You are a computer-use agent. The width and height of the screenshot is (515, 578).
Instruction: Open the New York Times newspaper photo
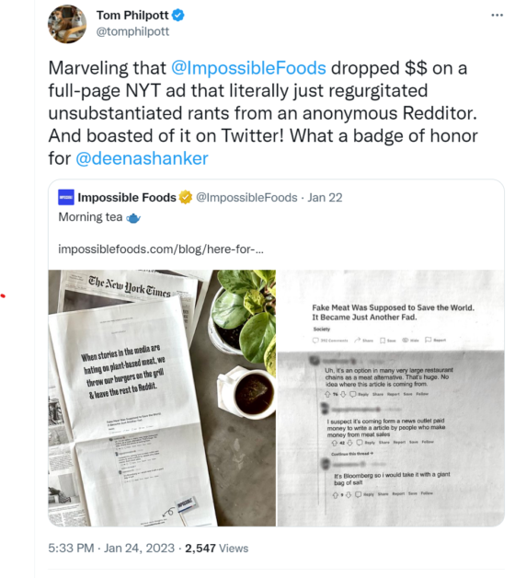point(162,399)
